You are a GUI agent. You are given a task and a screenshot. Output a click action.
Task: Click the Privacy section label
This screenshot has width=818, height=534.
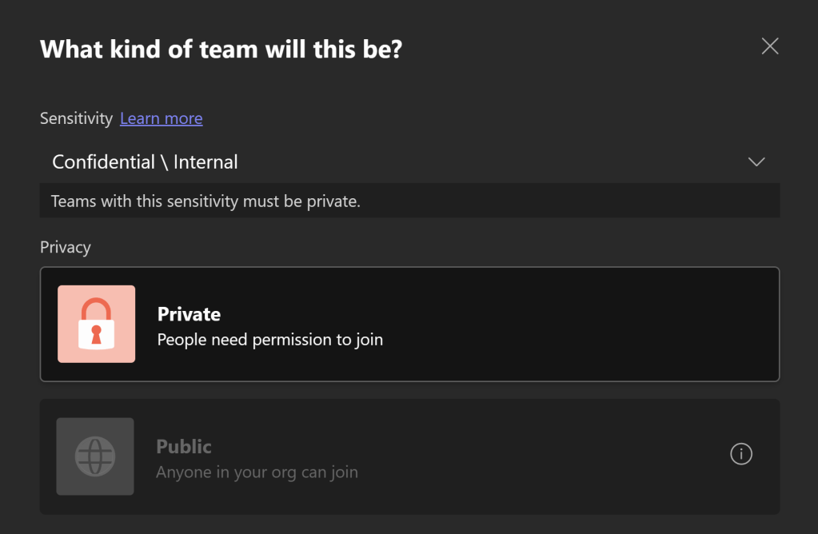65,247
